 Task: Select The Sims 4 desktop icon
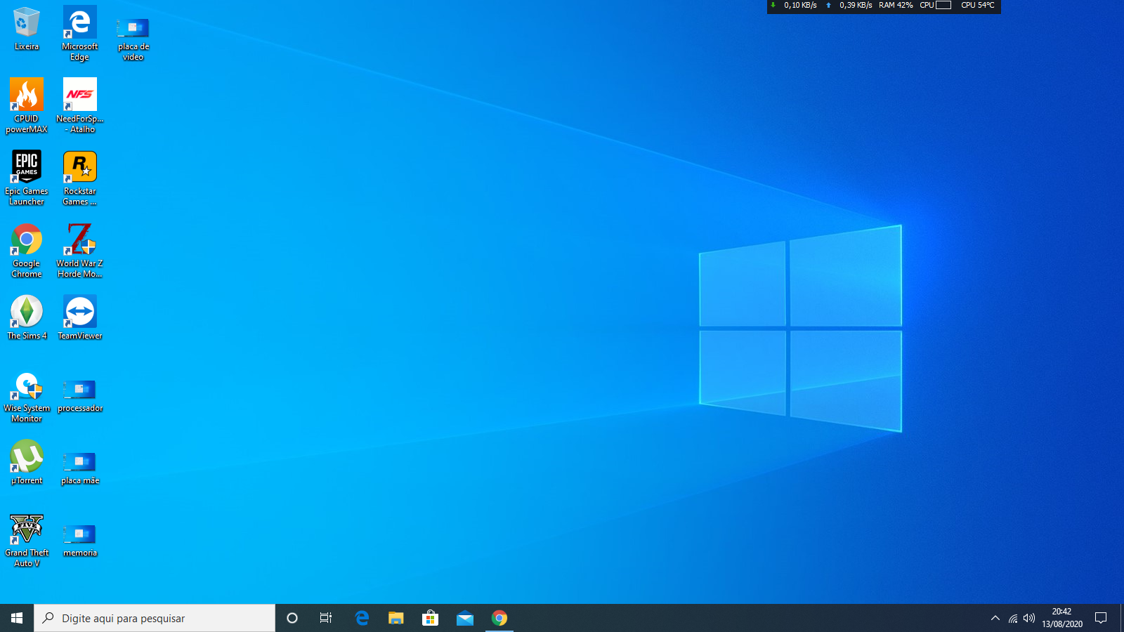coord(27,317)
